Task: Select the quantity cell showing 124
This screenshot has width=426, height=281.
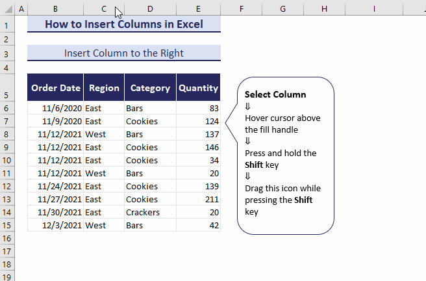Action: coord(198,121)
